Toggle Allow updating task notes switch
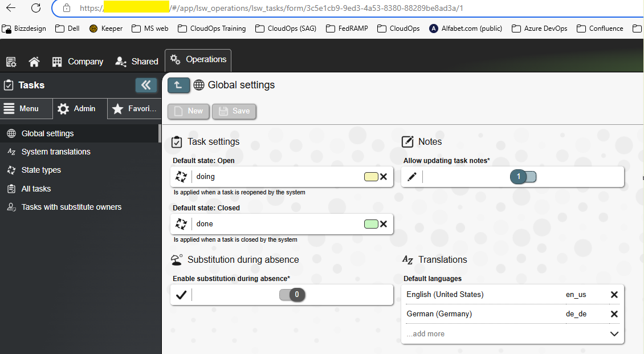The width and height of the screenshot is (644, 354). click(x=523, y=177)
